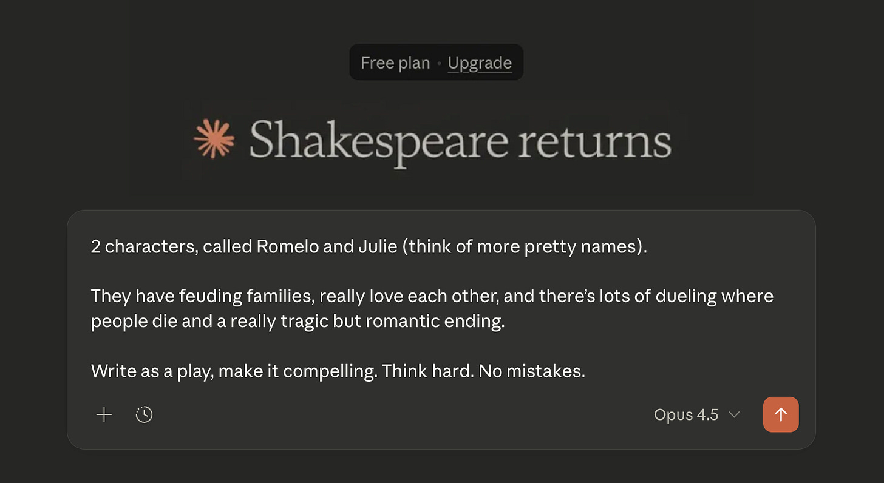
Task: Expand the chevron next to Opus 4.5
Action: [734, 415]
